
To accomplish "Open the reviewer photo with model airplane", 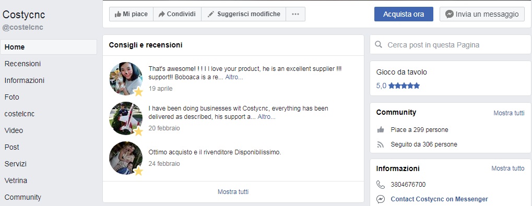I will [126, 118].
